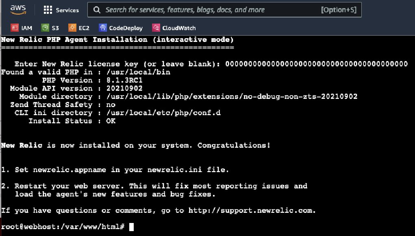Click the 'New Relic is now installed' message
The width and height of the screenshot is (415, 236).
pyautogui.click(x=135, y=145)
